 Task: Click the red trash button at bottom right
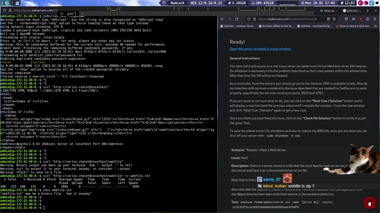(370, 203)
